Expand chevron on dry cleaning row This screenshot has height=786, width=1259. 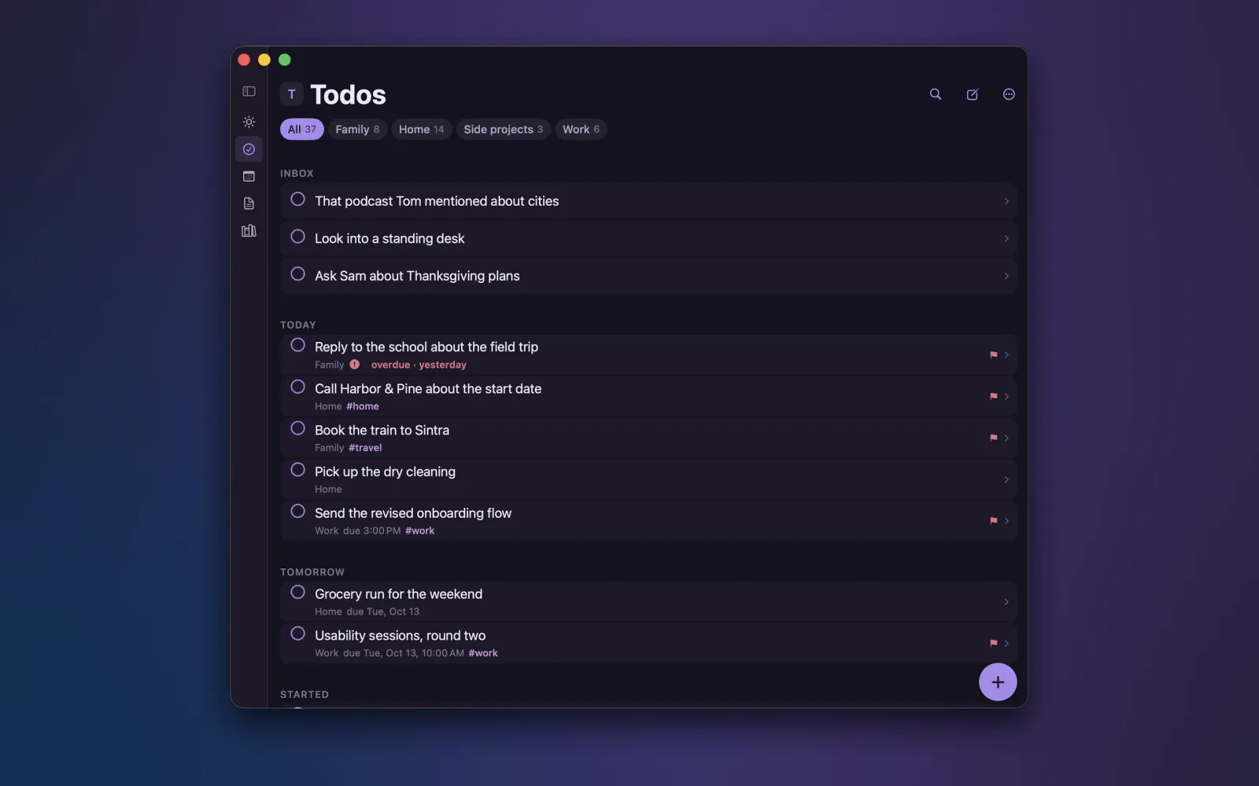click(x=1006, y=479)
